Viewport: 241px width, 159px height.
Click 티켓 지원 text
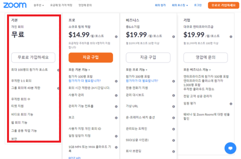(x=17, y=106)
